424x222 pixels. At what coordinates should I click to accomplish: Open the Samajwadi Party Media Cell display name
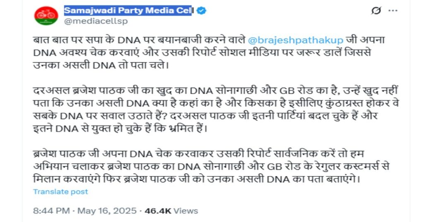click(128, 10)
